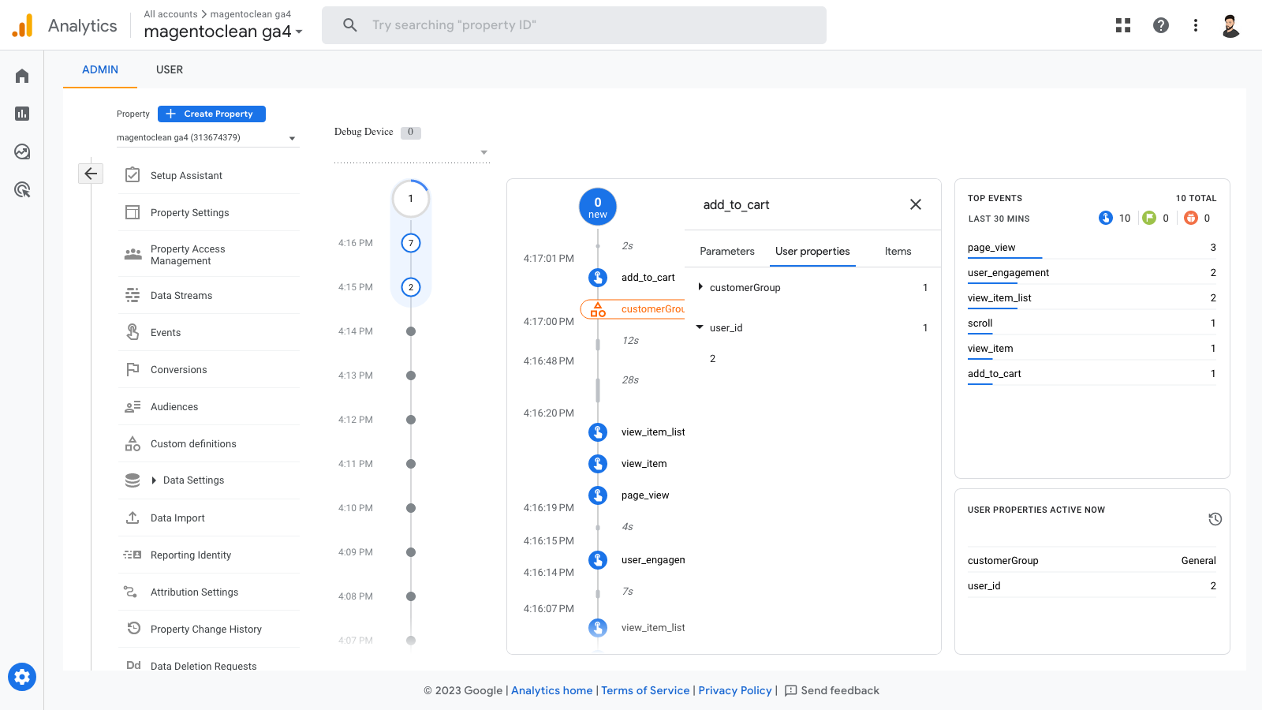The width and height of the screenshot is (1262, 710).
Task: Open the user account avatar
Action: pos(1230,25)
